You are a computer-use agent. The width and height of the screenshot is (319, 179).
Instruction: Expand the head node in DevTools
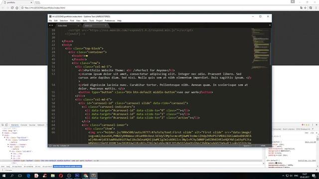[3, 133]
